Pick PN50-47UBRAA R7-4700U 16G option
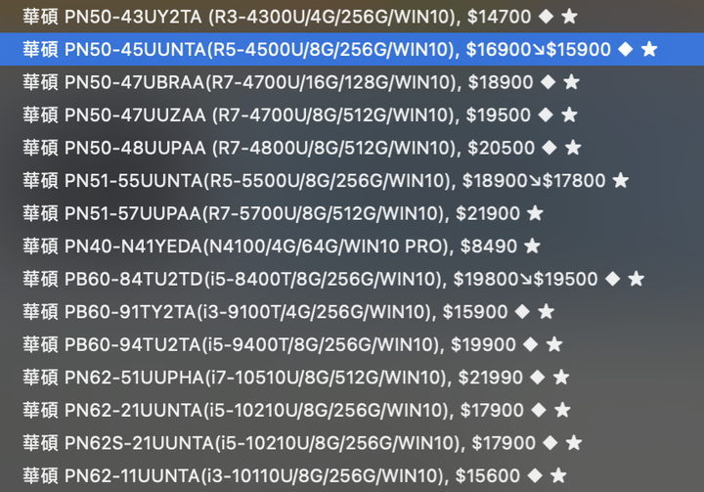The width and height of the screenshot is (704, 492). coord(352,82)
